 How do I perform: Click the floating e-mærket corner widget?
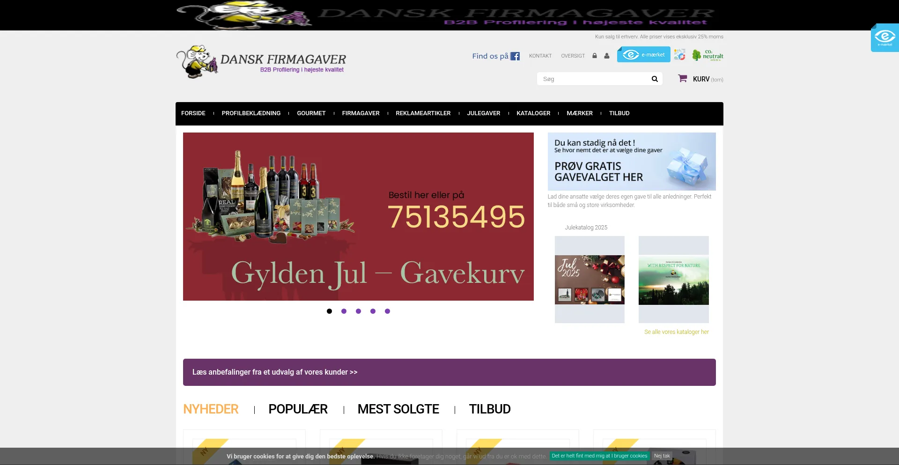(885, 37)
